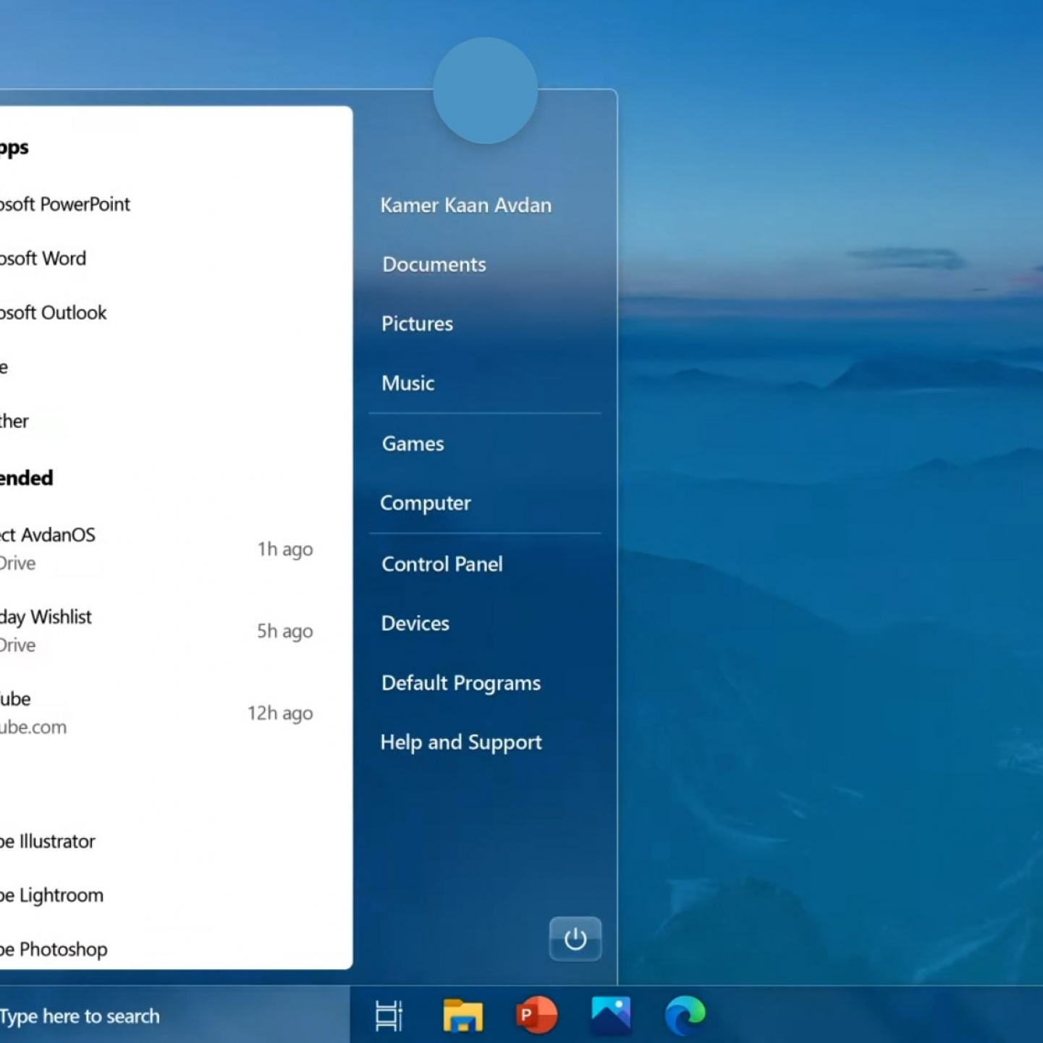Select Music in the Start menu
Image resolution: width=1043 pixels, height=1043 pixels.
(408, 383)
